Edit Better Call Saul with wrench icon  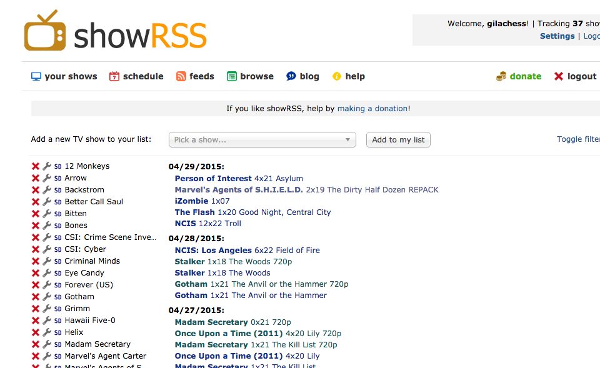pyautogui.click(x=47, y=202)
